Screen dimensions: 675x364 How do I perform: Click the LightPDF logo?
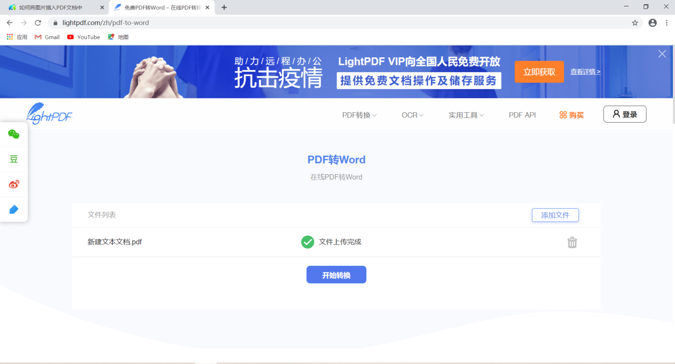(49, 114)
